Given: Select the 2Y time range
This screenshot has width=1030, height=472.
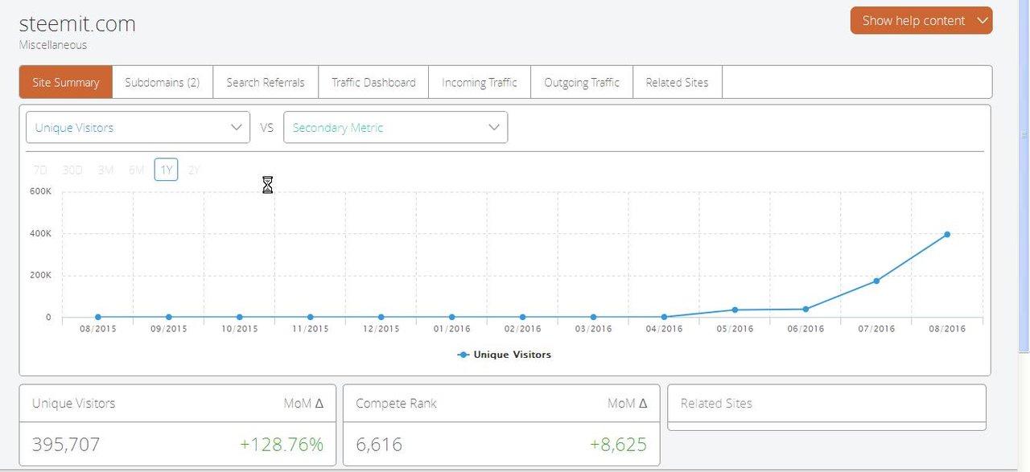Looking at the screenshot, I should pos(194,170).
